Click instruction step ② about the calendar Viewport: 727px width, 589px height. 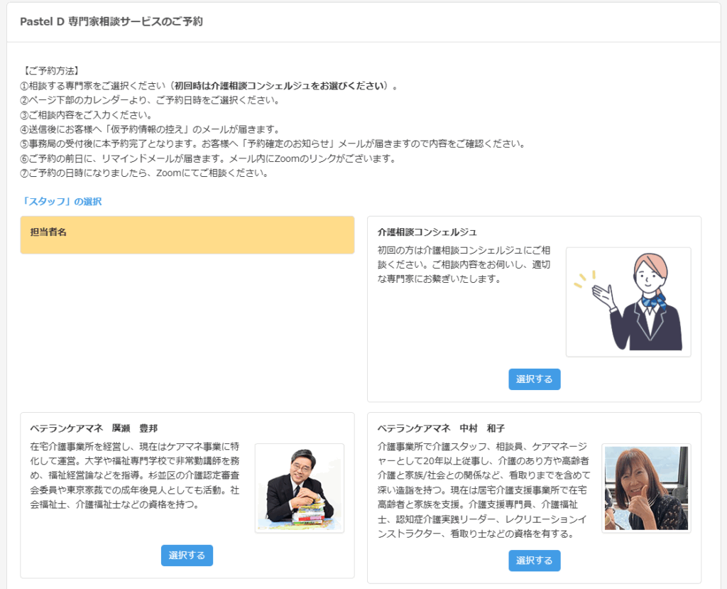point(149,100)
